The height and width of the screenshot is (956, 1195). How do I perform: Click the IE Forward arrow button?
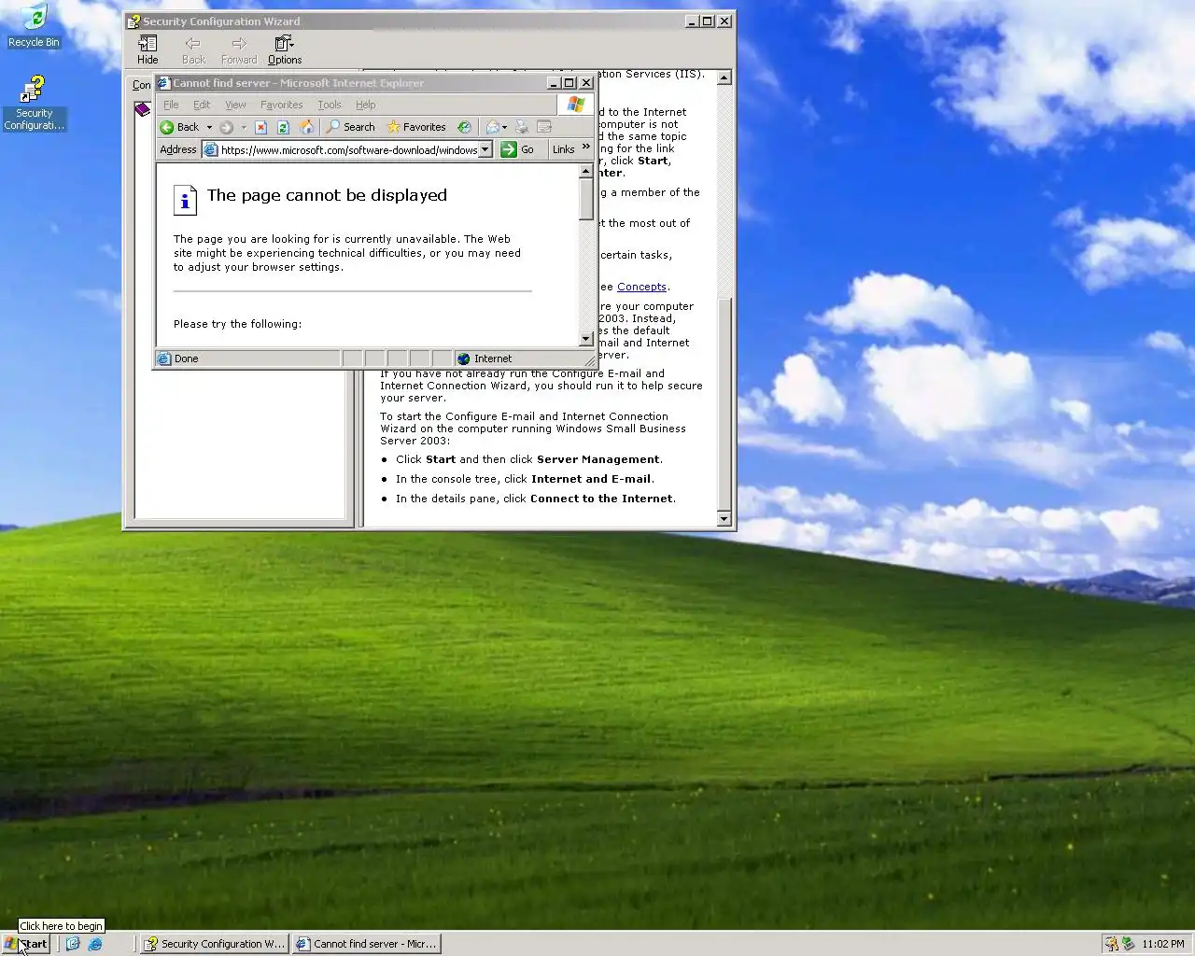pos(226,127)
